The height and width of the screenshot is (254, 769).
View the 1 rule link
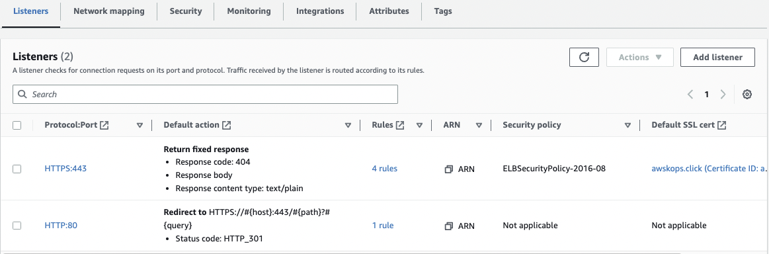click(383, 226)
